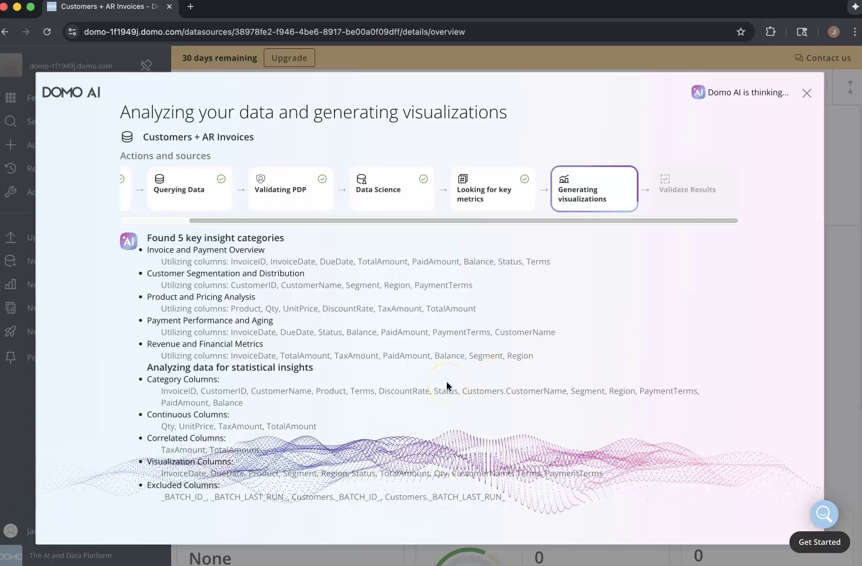Click 'Customers + AR Invoices' dataset title
Screen dimensions: 862x566
(x=198, y=137)
